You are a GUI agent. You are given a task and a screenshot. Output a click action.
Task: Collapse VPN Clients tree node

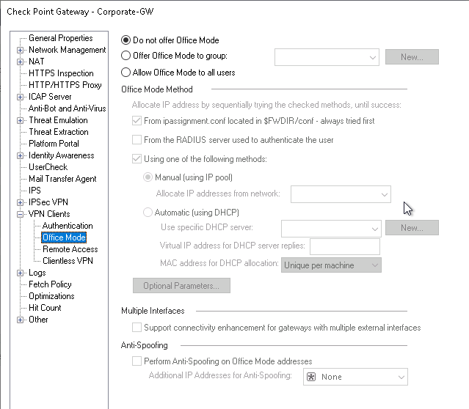click(x=20, y=214)
